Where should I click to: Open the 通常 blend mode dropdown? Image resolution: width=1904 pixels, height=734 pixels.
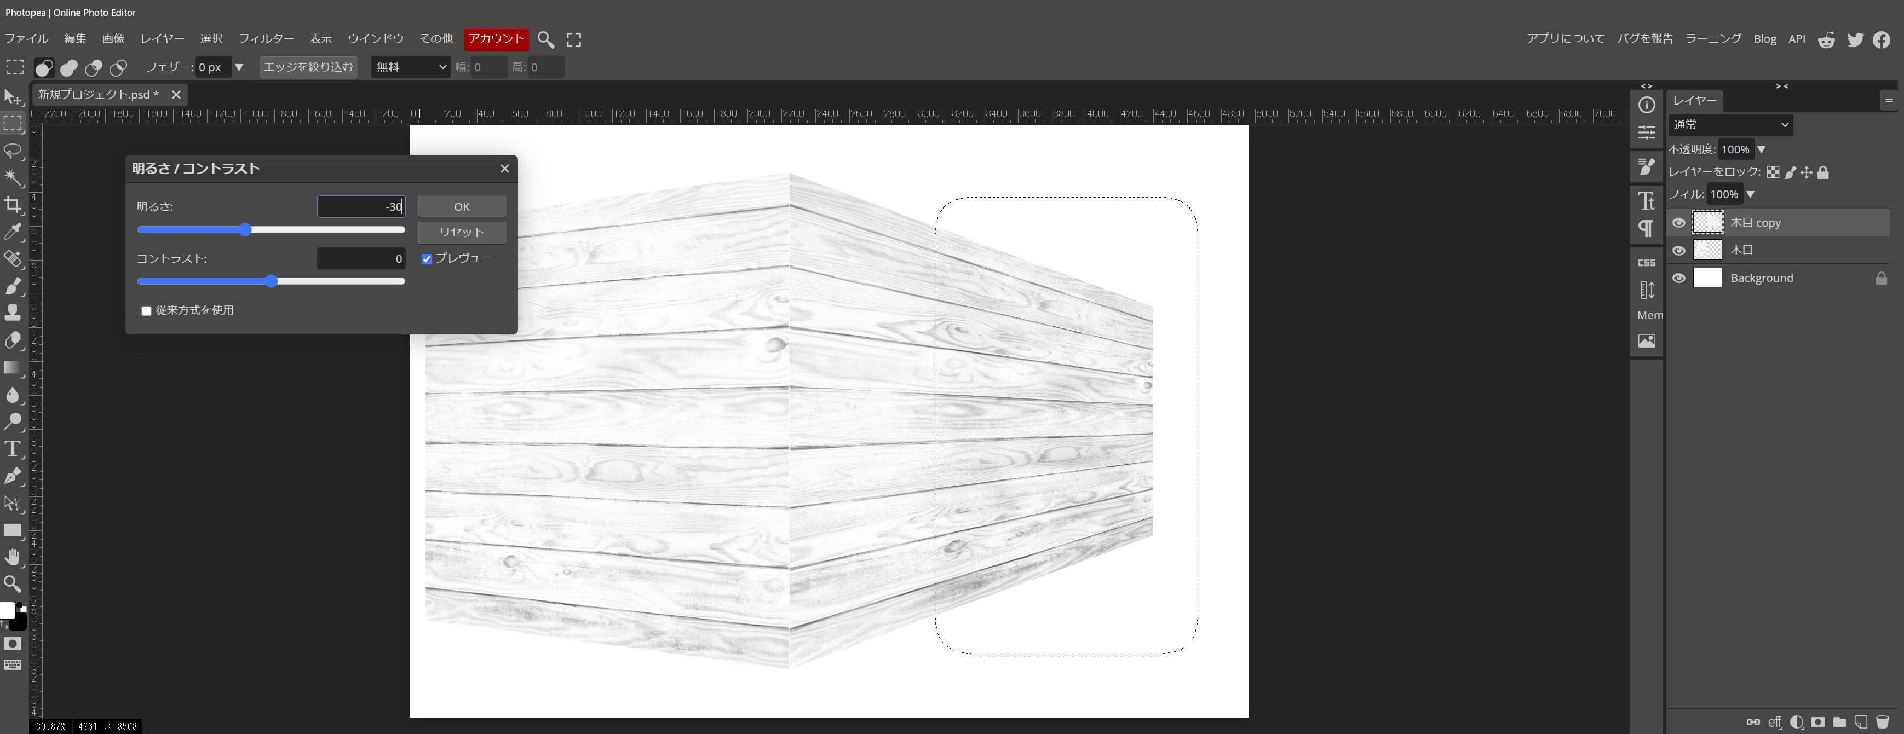point(1729,125)
